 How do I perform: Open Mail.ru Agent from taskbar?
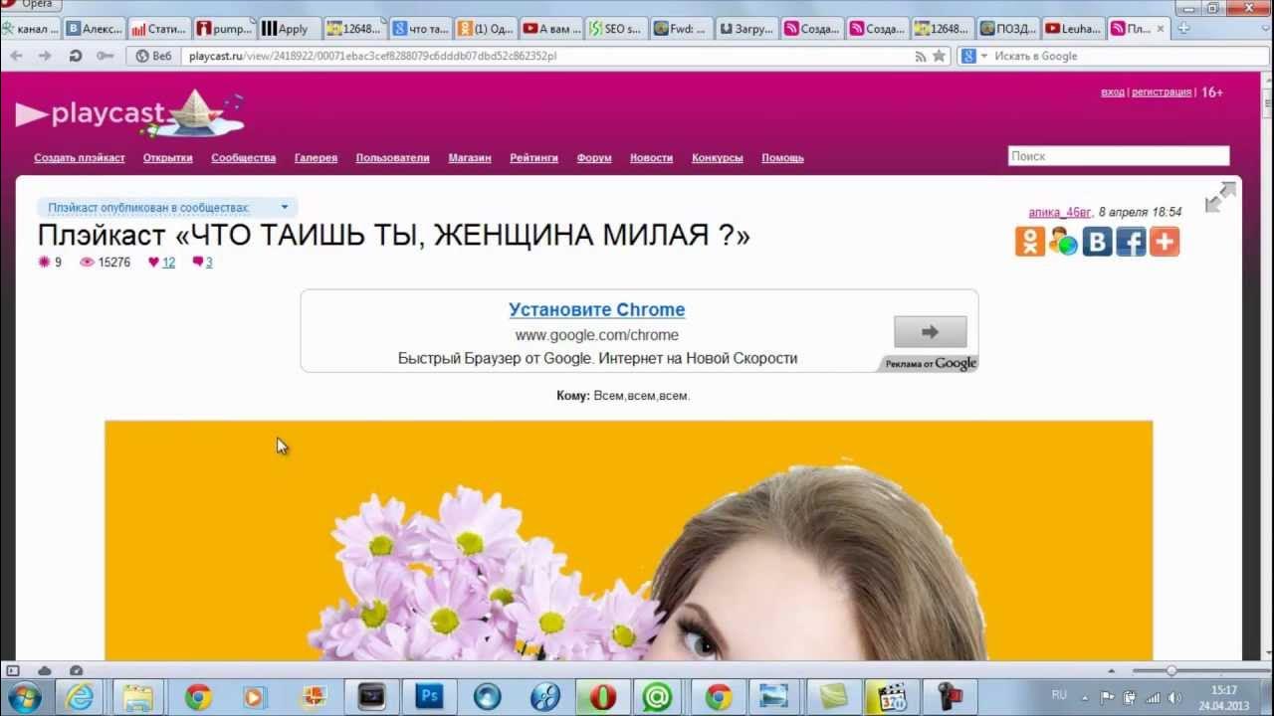[x=657, y=697]
